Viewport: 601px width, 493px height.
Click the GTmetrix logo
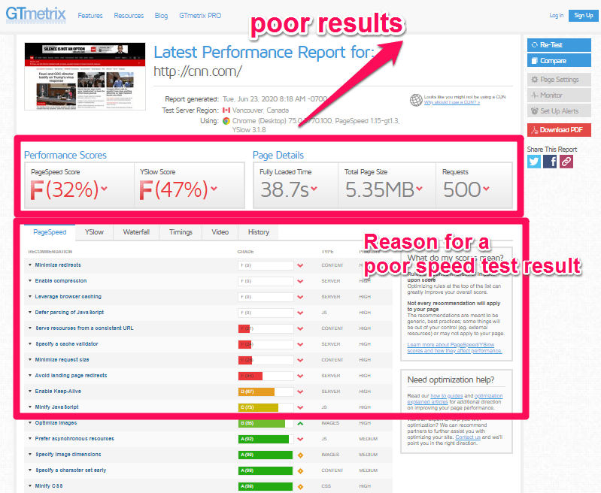point(35,14)
